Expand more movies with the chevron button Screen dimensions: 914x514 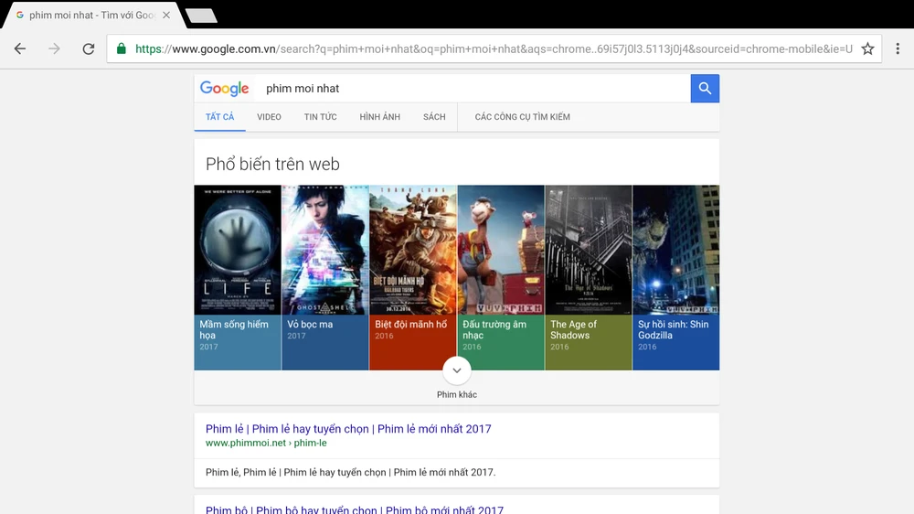(457, 371)
